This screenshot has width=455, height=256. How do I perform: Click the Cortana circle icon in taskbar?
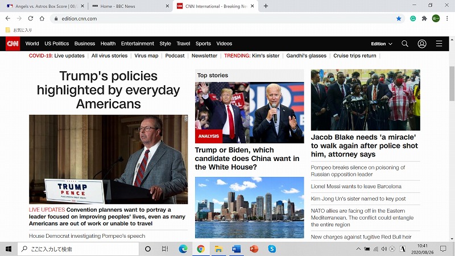[148, 249]
